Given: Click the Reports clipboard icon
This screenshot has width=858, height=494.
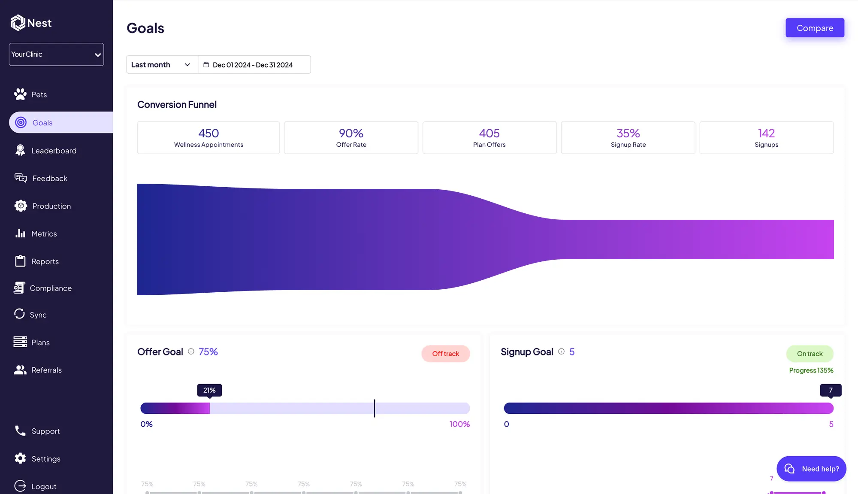Looking at the screenshot, I should click(20, 261).
